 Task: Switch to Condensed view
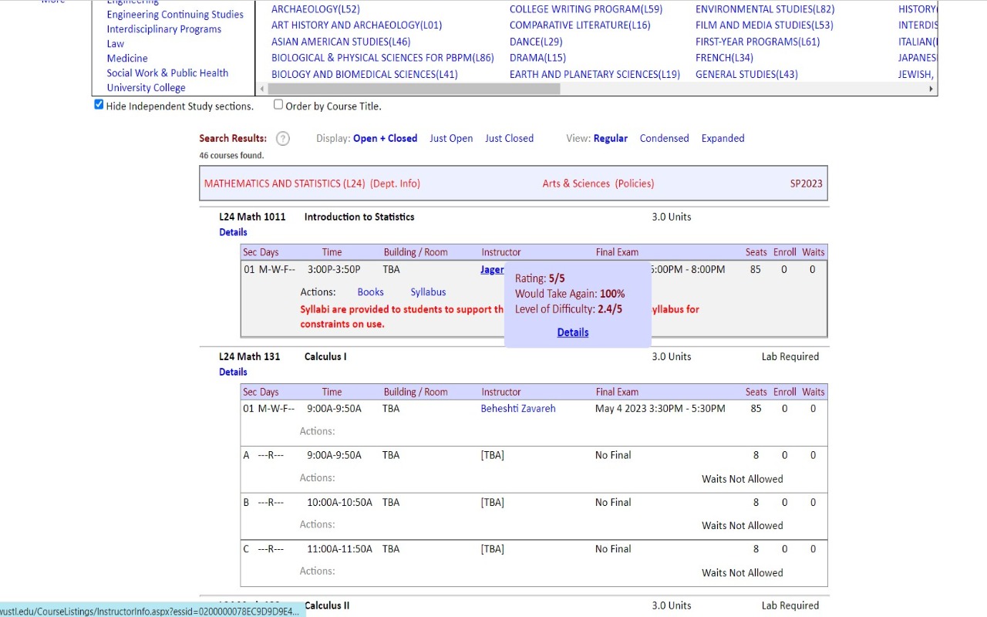[x=664, y=139]
